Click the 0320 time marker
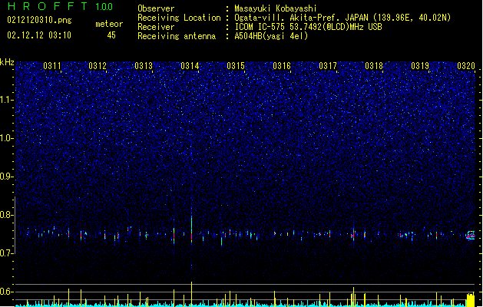The image size is (483, 307). (x=466, y=66)
